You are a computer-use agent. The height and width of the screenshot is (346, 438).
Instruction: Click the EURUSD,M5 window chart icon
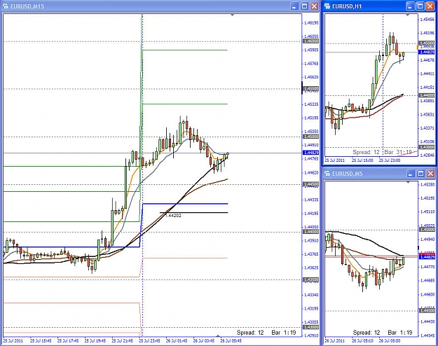click(x=327, y=174)
